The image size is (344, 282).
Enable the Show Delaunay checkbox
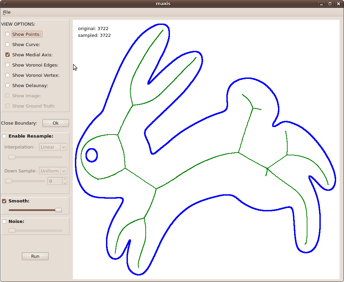[8, 85]
